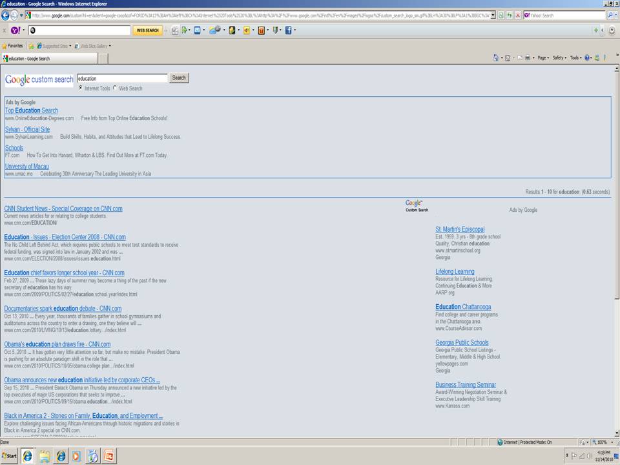Click the browser Forward arrow button

tap(14, 15)
